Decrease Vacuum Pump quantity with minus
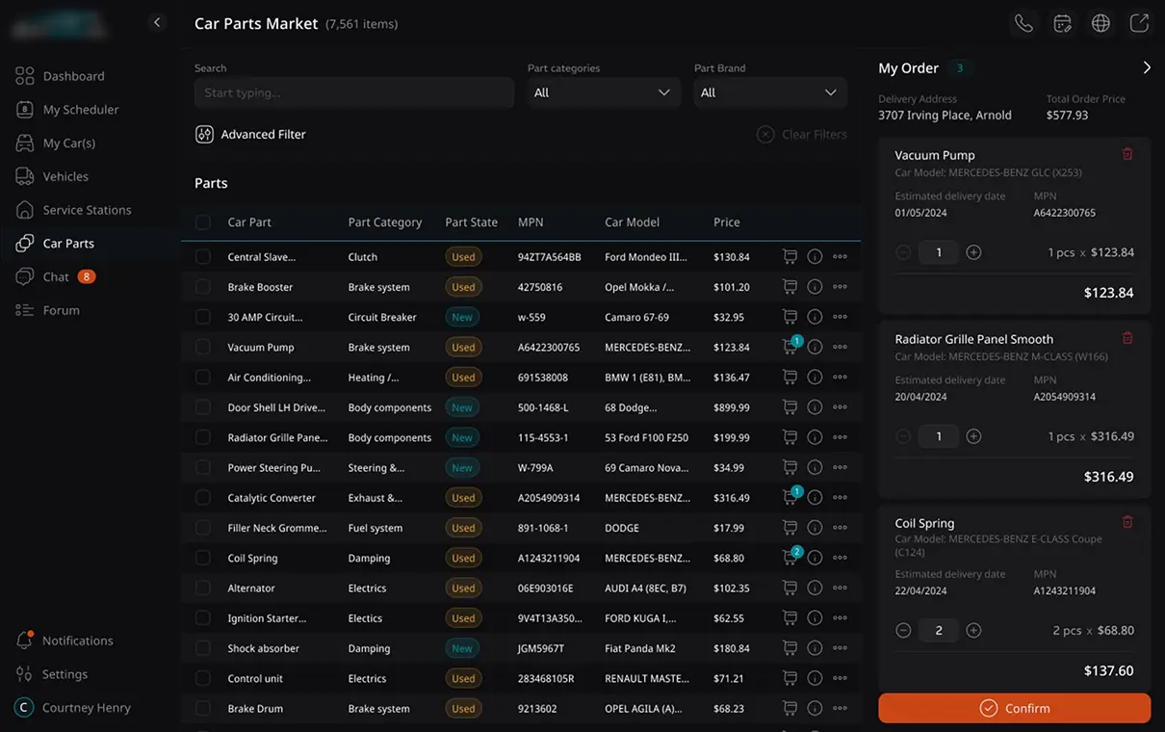Image resolution: width=1165 pixels, height=732 pixels. coord(903,252)
